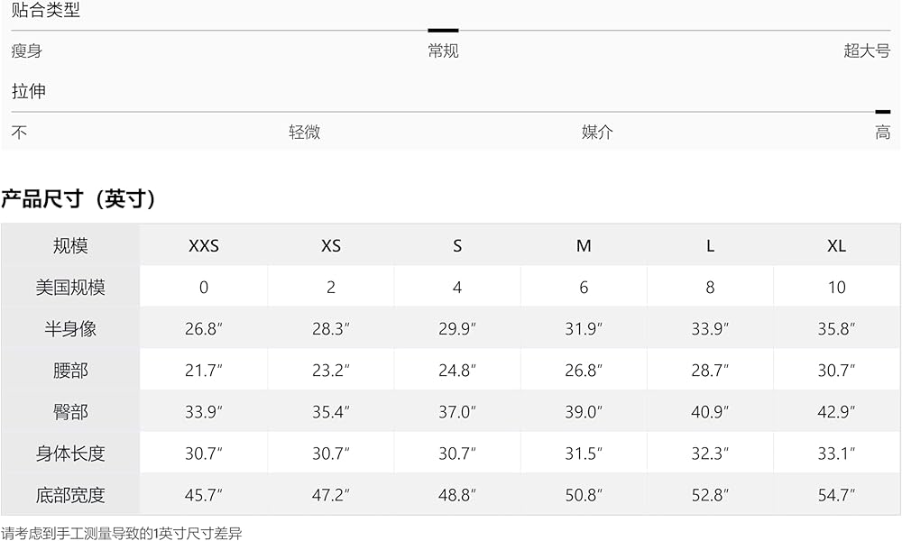Click the 高 stretch indicator marker
Screen dimensions: 902x541
point(882,112)
